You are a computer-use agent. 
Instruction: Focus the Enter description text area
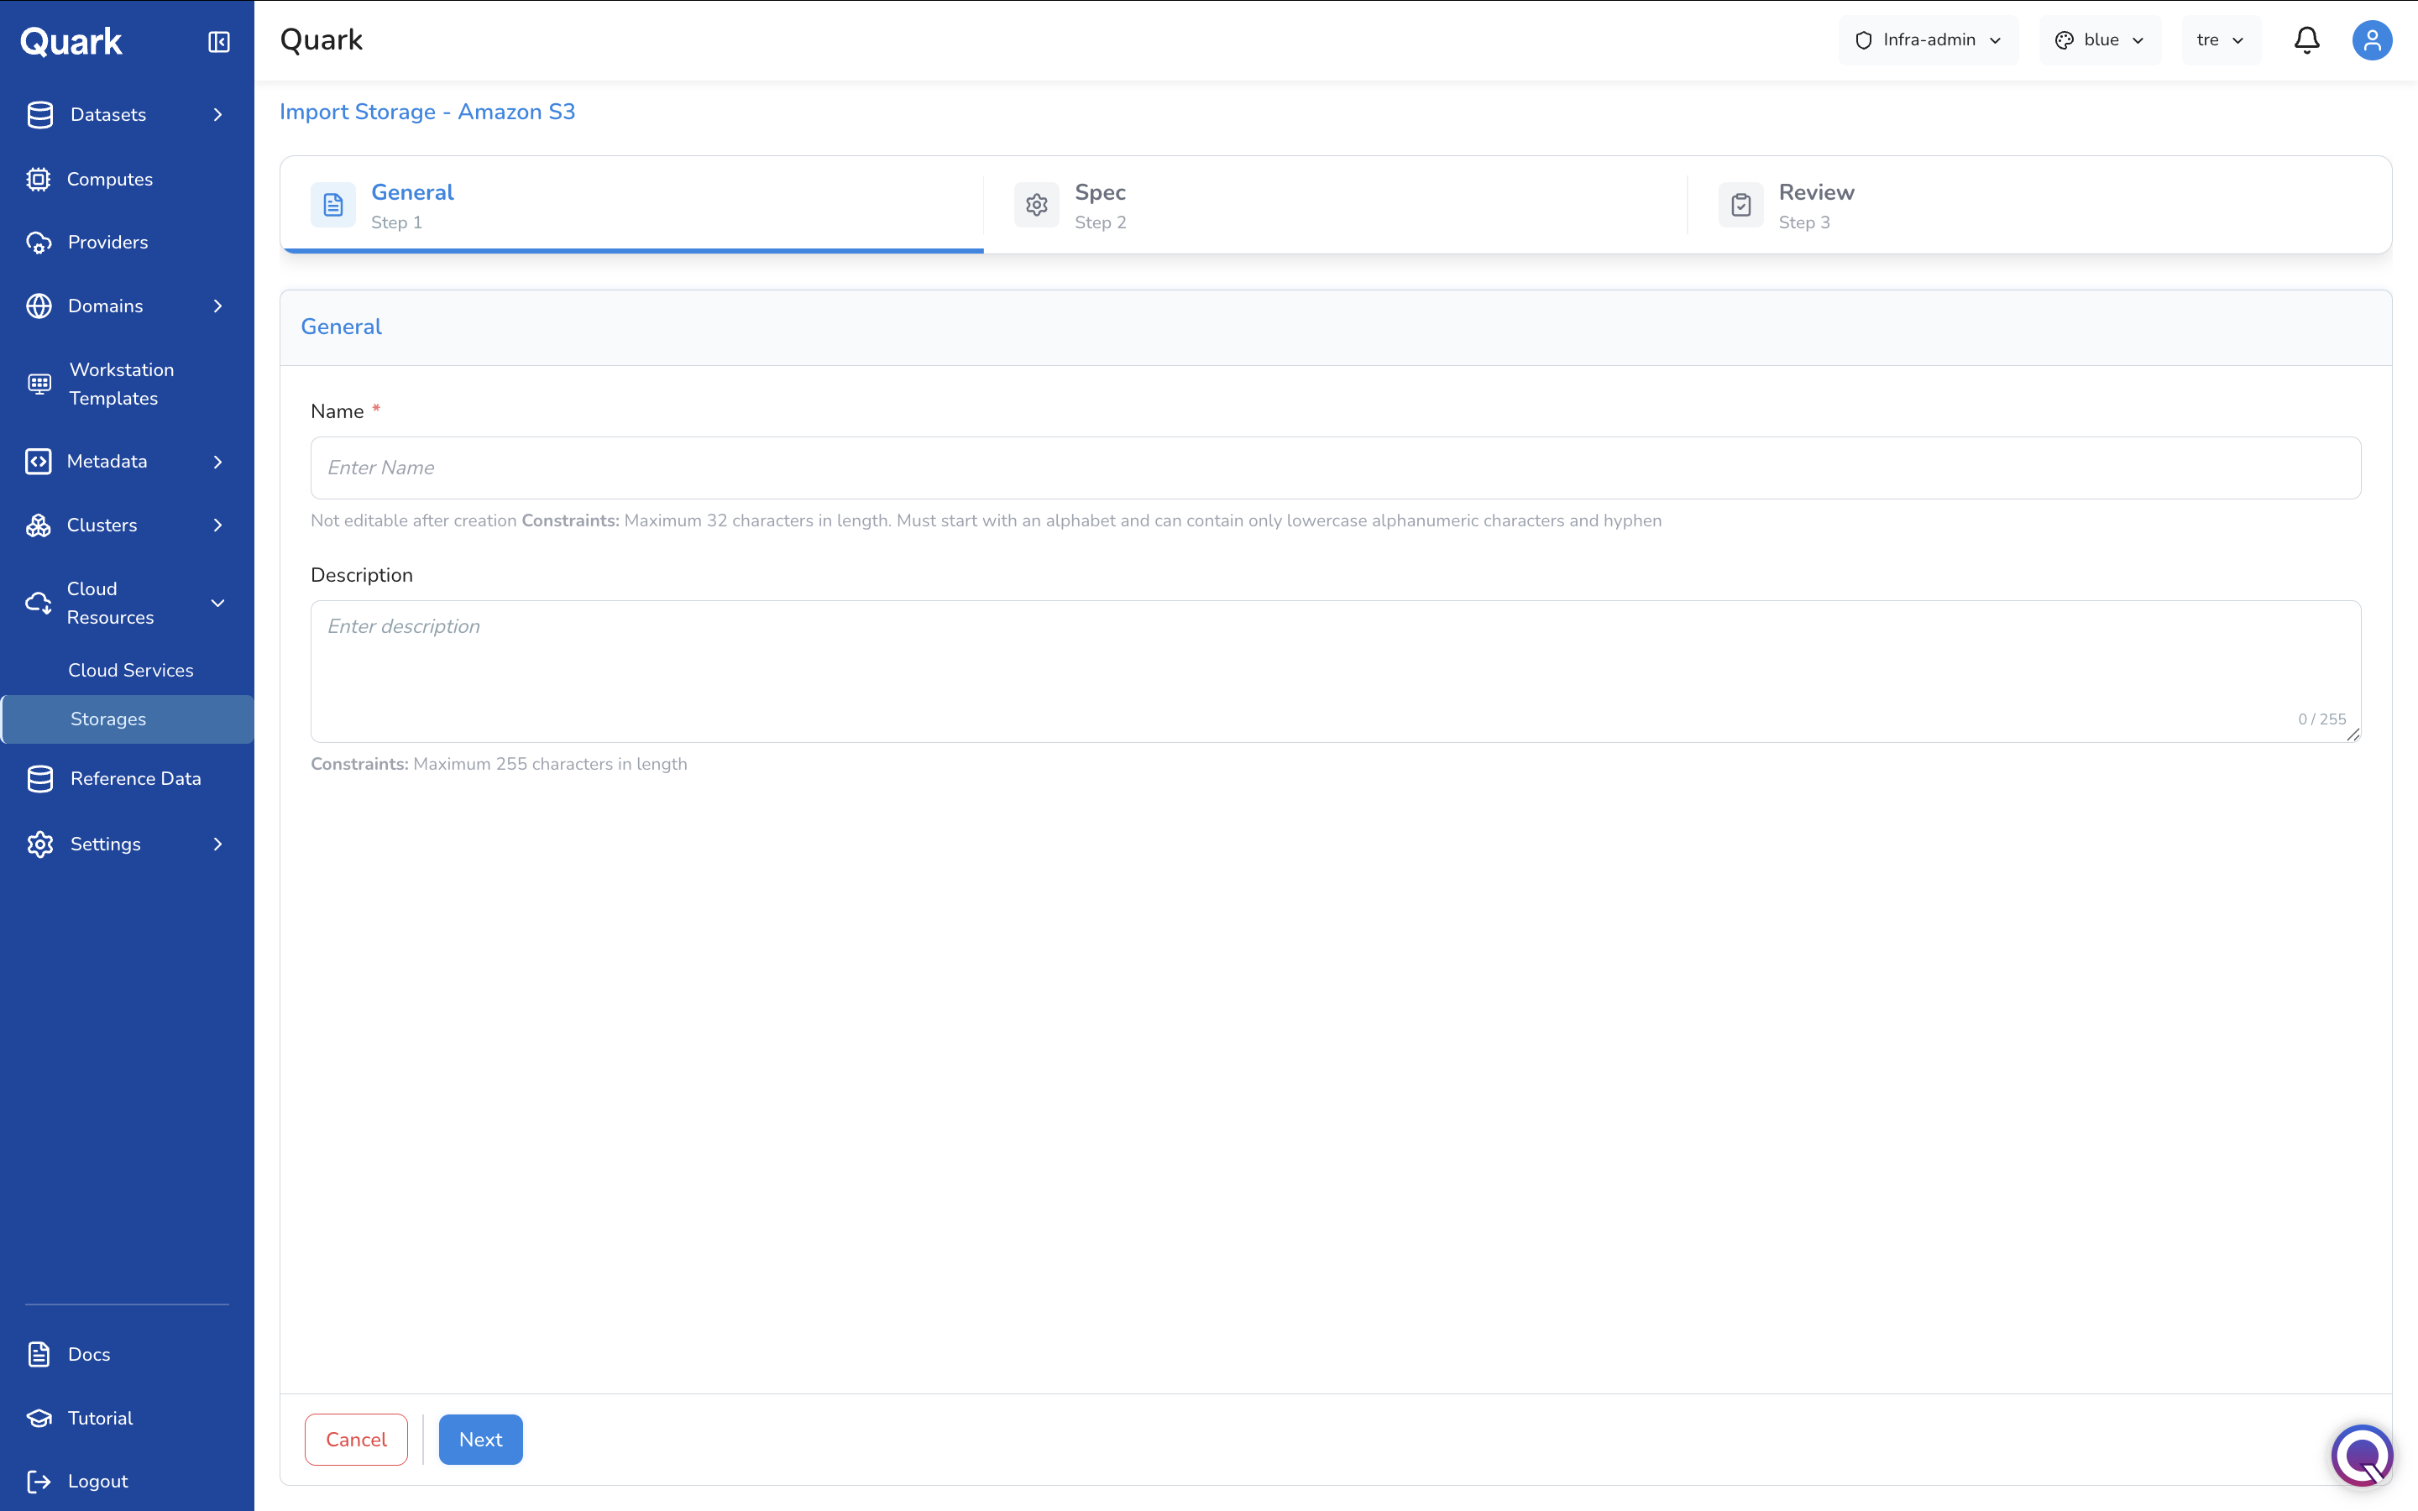(x=1336, y=672)
